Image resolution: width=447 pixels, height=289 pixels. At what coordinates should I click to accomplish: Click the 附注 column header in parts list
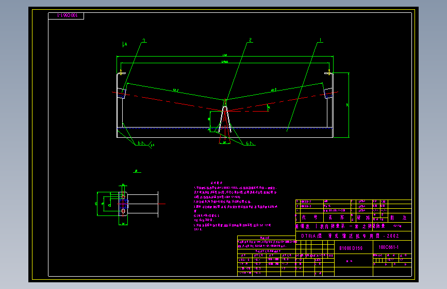point(398,218)
